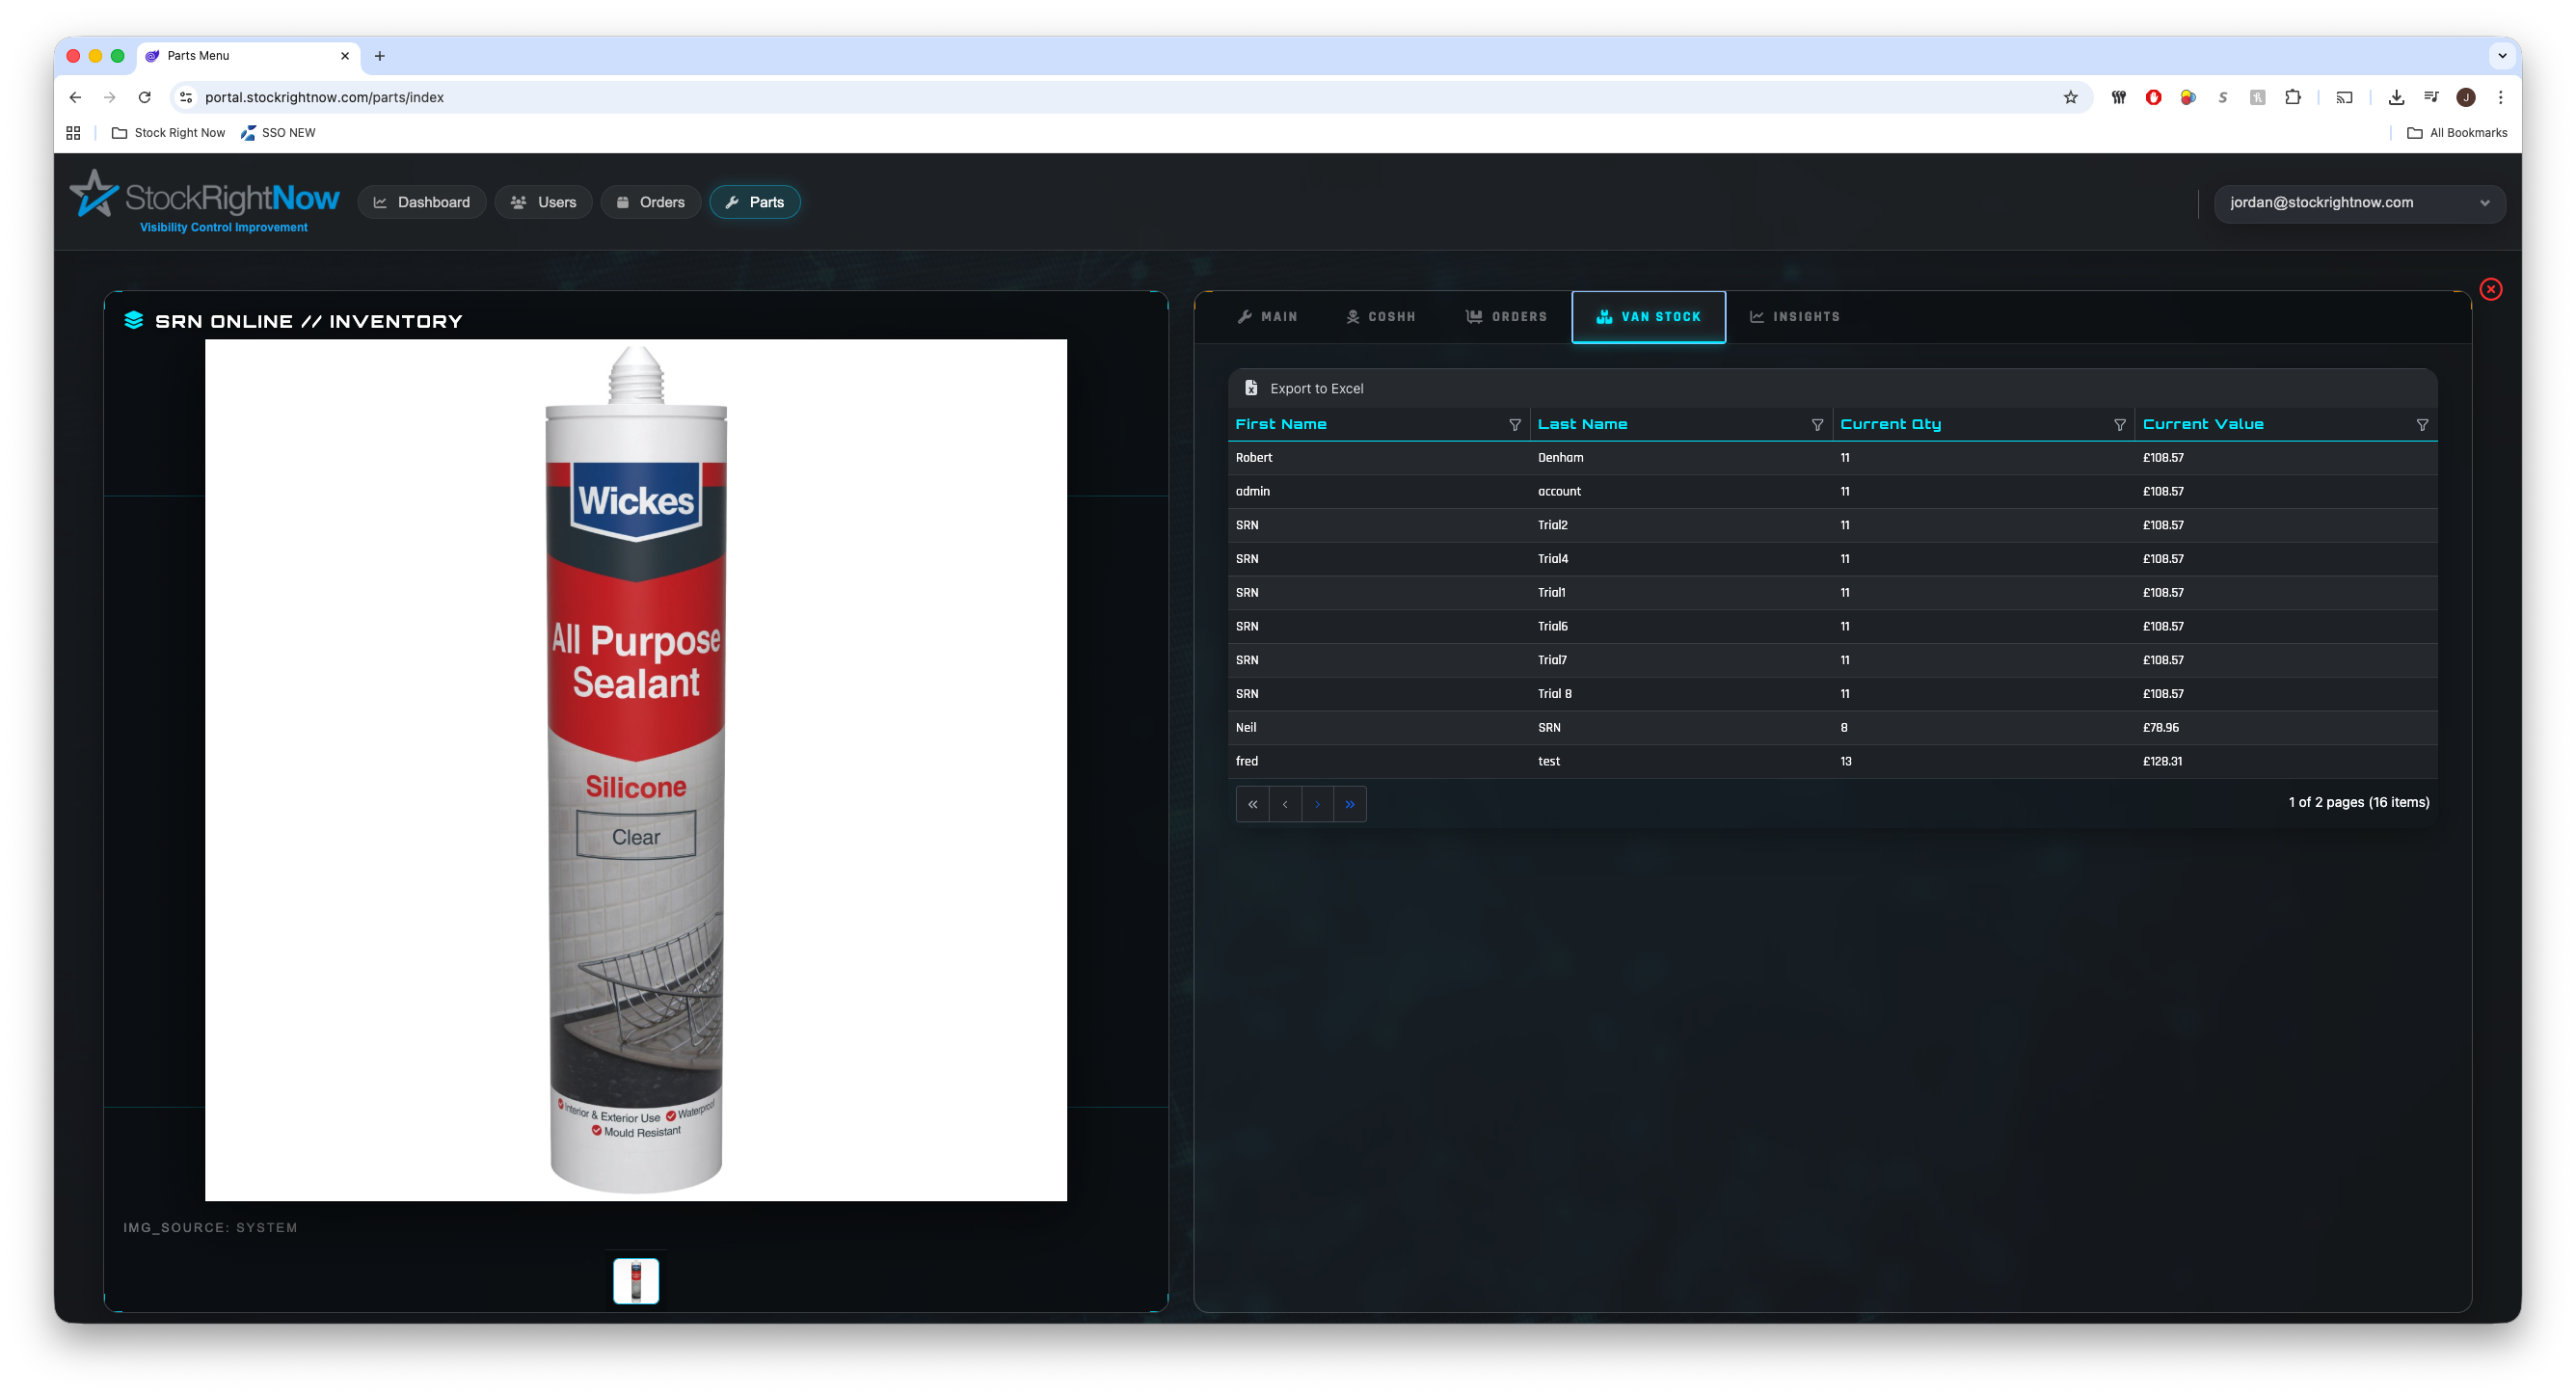Click the First Name column filter icon
The image size is (2576, 1395).
[x=1514, y=425]
